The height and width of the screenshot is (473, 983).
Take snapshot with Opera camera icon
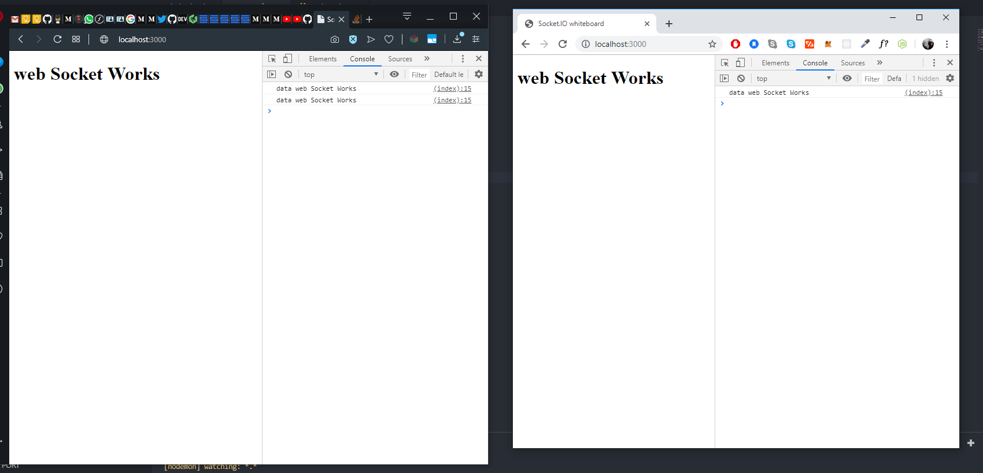tap(335, 39)
